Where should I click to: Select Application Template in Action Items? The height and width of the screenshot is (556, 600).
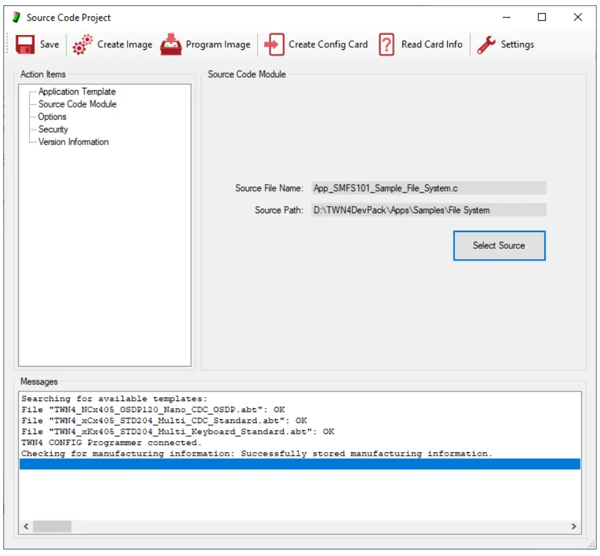76,92
